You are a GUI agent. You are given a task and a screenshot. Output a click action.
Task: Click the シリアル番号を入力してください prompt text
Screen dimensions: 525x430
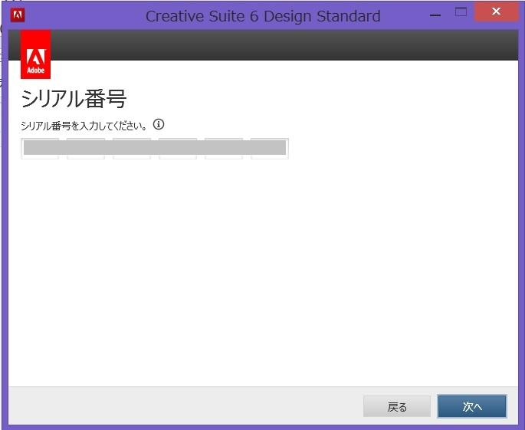[84, 126]
